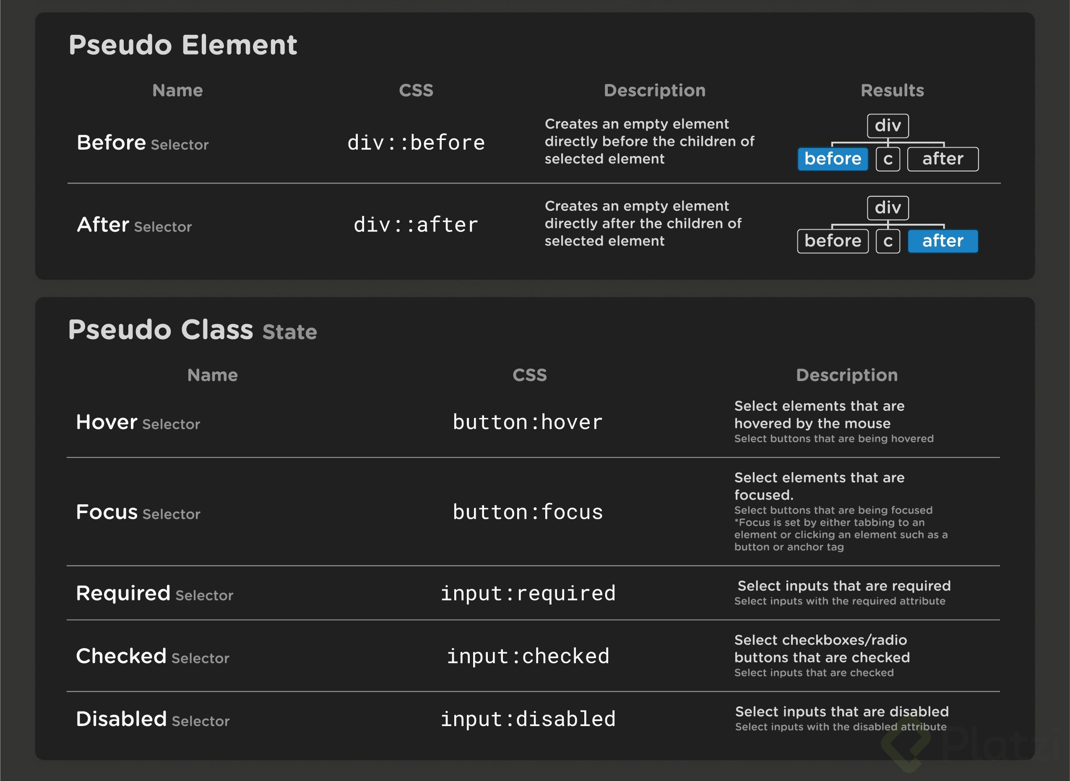The width and height of the screenshot is (1070, 781).
Task: Click the blue highlighted 'after' box
Action: [943, 241]
